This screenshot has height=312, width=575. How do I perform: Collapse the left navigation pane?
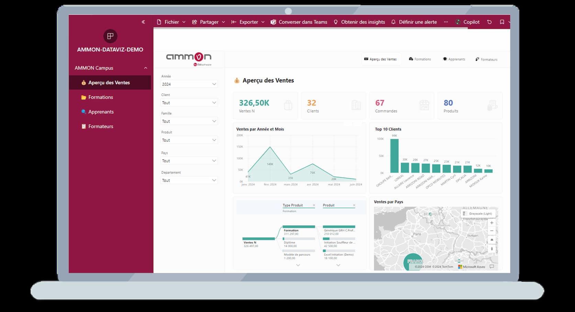point(143,22)
